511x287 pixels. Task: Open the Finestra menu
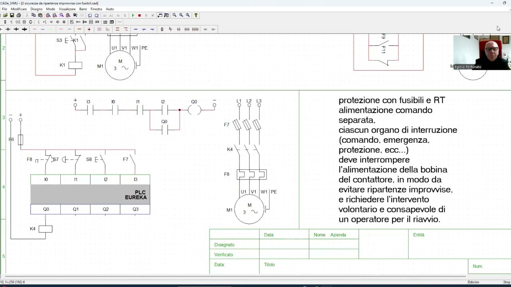[96, 9]
